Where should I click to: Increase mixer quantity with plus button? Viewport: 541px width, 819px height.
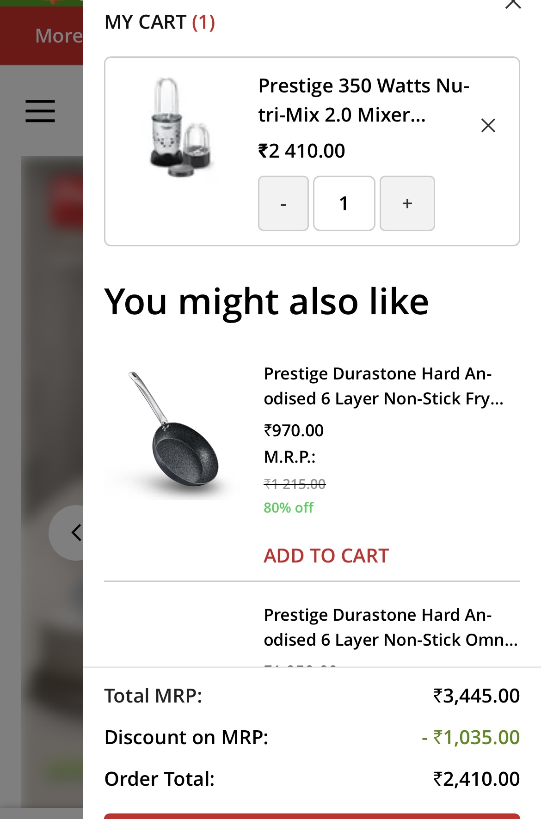(407, 203)
